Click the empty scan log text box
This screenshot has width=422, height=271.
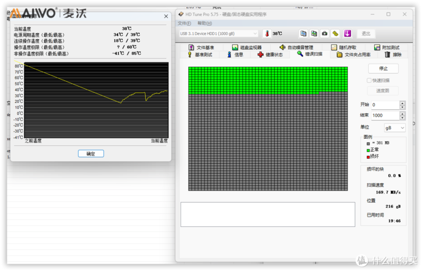pos(268,214)
